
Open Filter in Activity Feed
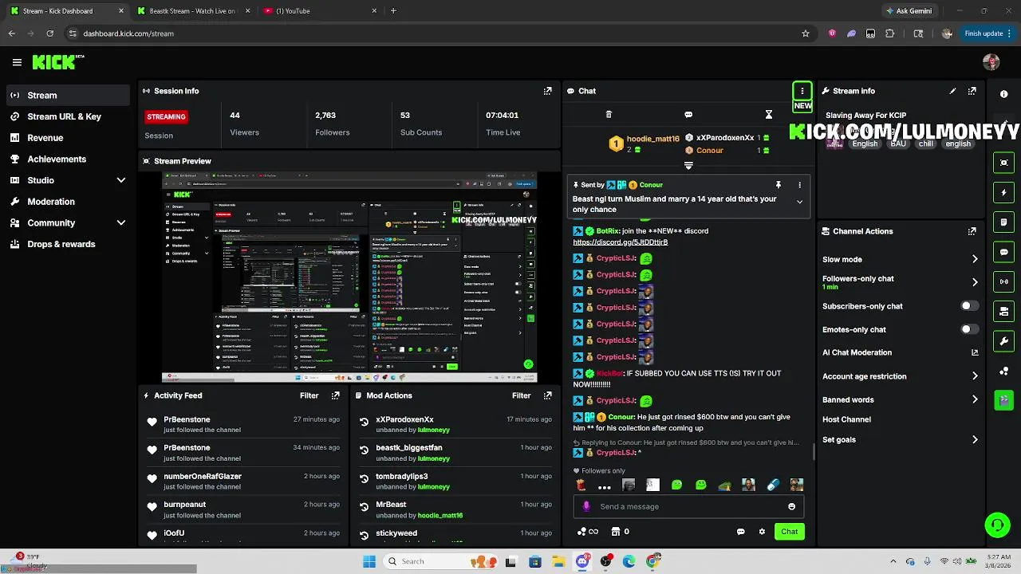(309, 395)
